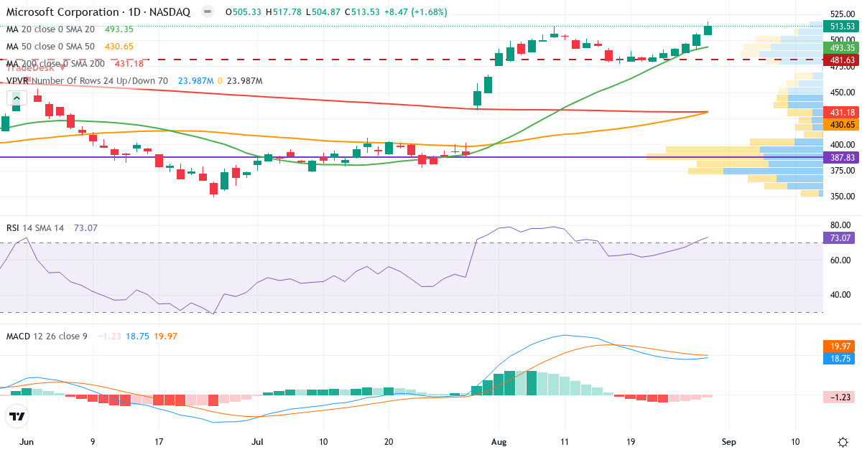Click the -1.23 histogram axis label
This screenshot has width=862, height=452.
(x=839, y=396)
